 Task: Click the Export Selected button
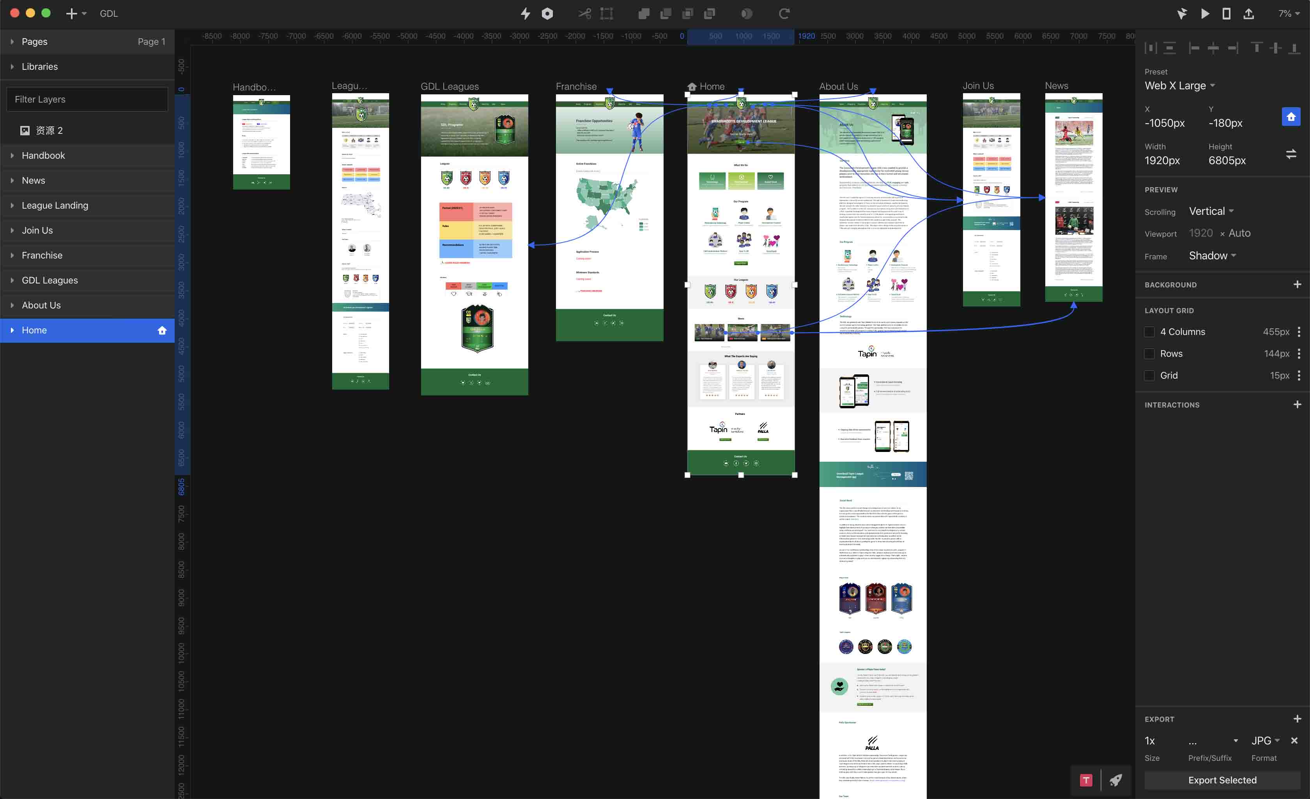1222,780
